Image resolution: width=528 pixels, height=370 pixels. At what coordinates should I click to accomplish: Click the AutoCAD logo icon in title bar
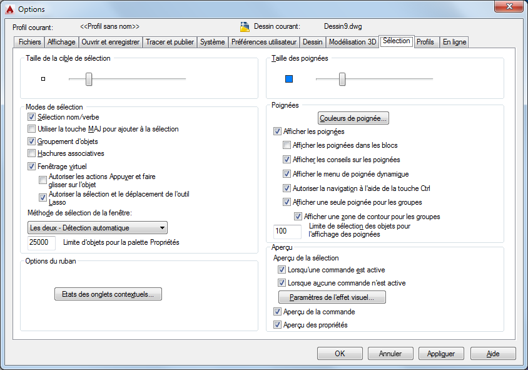pyautogui.click(x=8, y=9)
